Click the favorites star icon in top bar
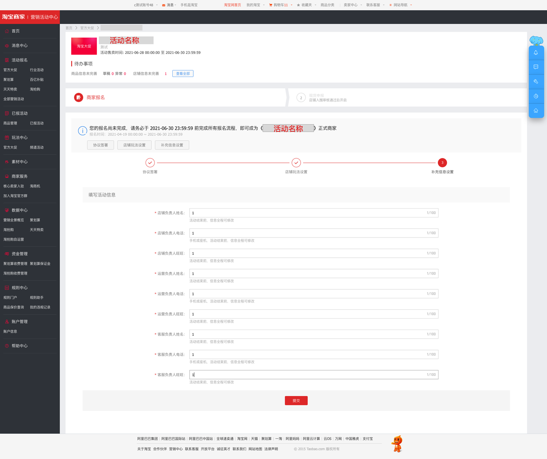547x459 pixels. coord(298,5)
